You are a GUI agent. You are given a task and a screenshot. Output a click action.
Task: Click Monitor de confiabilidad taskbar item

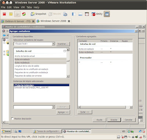point(77,132)
